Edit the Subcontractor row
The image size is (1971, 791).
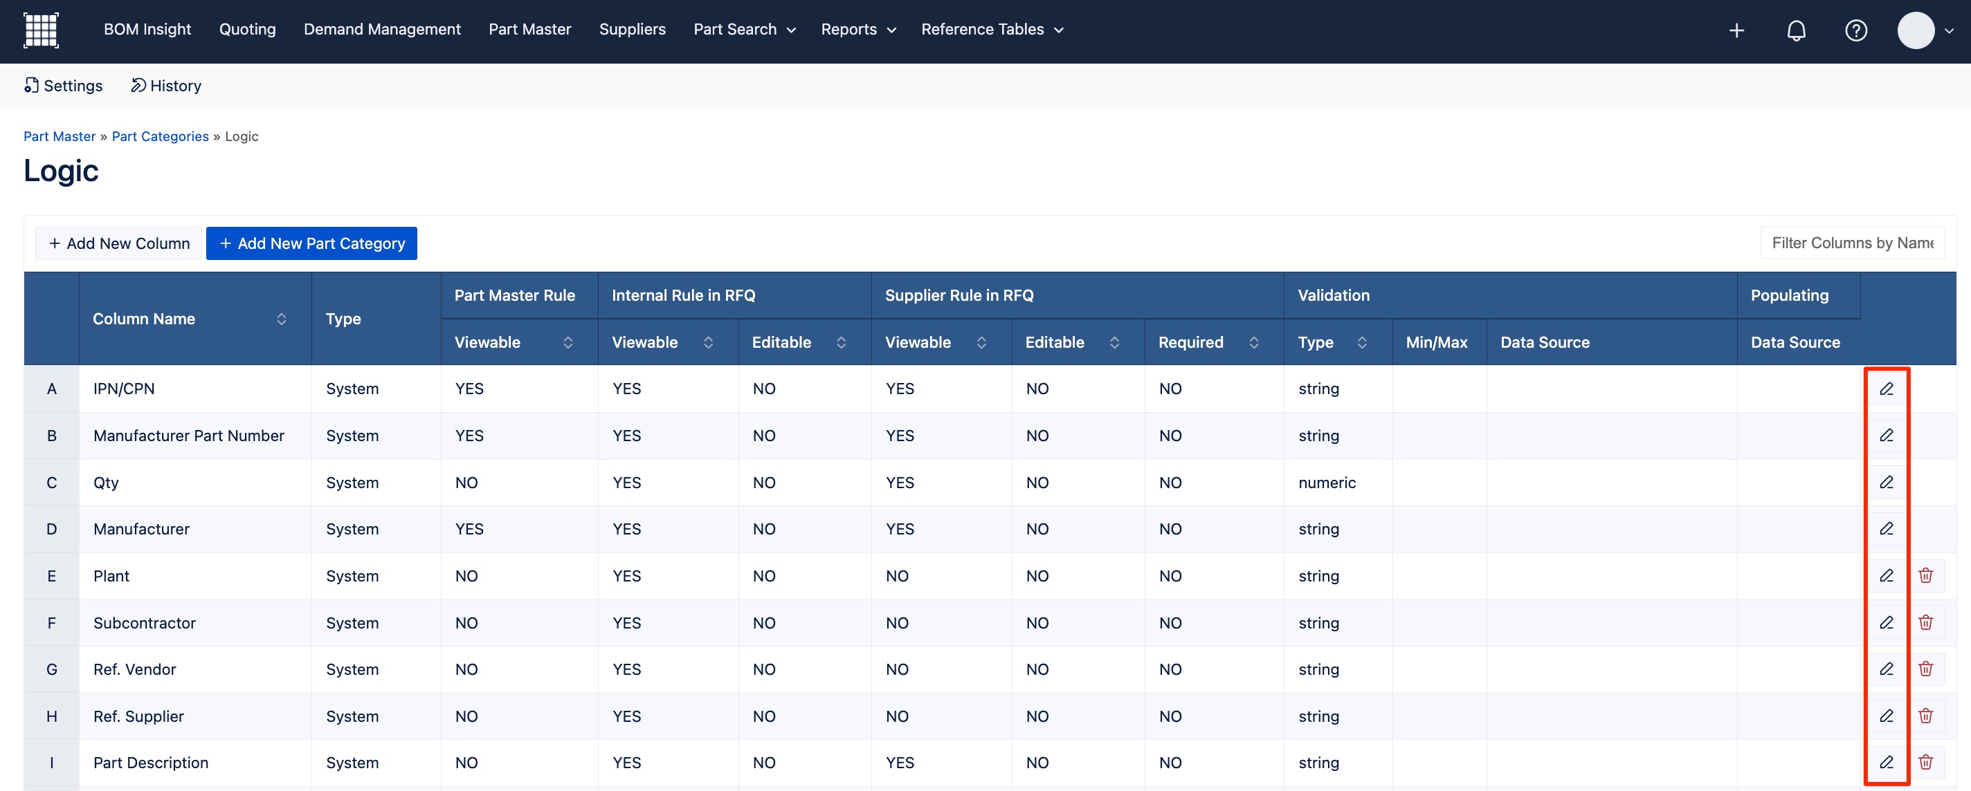(x=1886, y=623)
